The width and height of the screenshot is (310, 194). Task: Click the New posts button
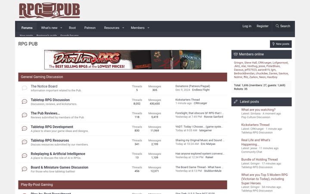click(281, 44)
